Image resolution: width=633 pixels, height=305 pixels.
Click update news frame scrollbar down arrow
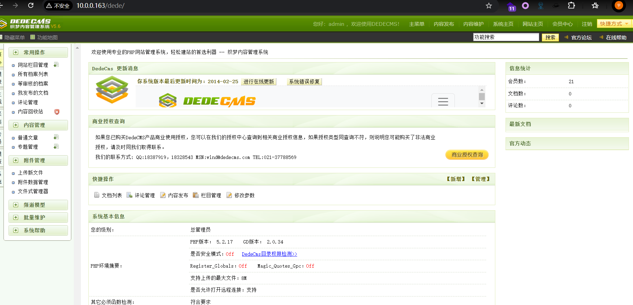482,104
